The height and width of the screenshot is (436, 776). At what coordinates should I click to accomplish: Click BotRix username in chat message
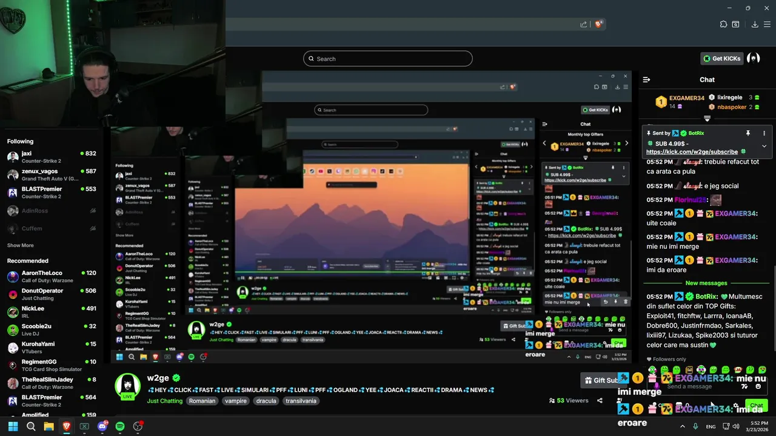[706, 297]
